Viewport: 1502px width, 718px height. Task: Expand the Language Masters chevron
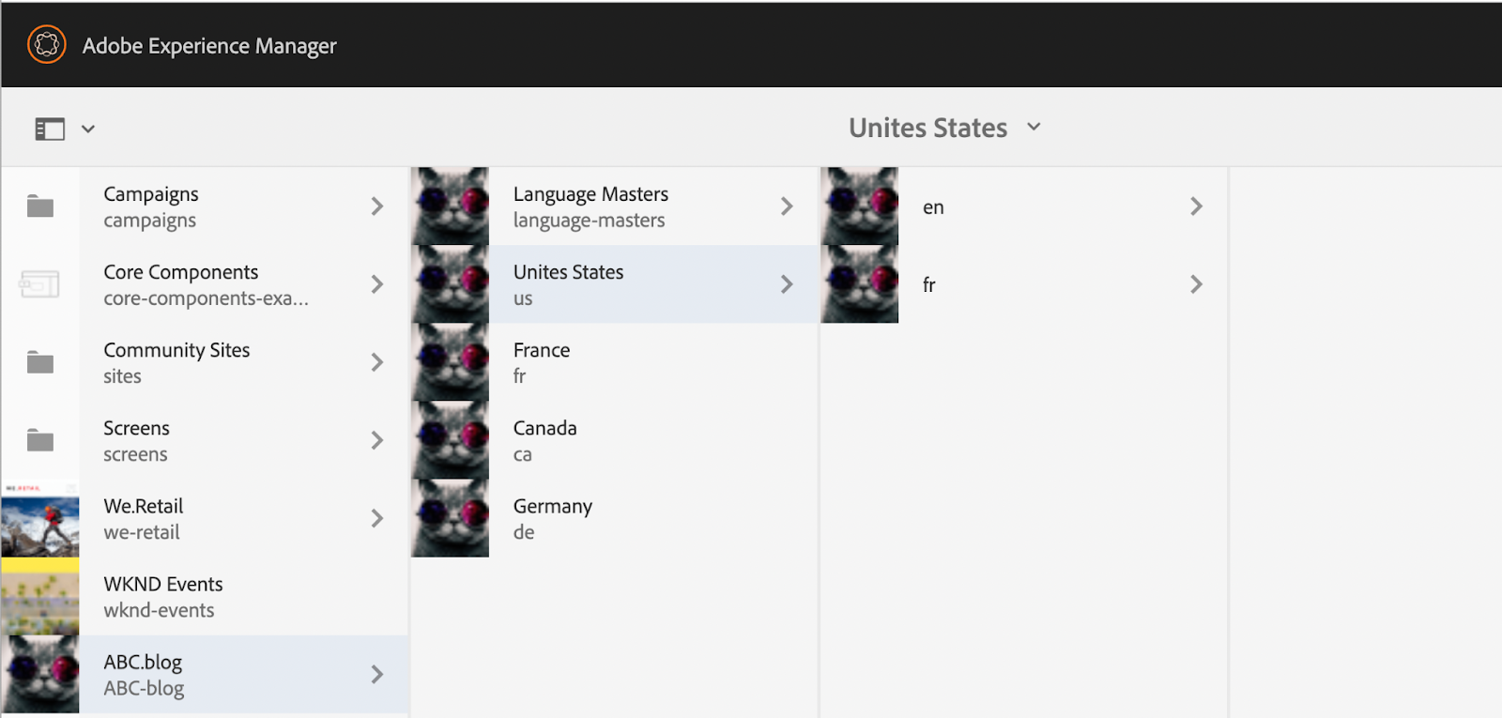[787, 206]
